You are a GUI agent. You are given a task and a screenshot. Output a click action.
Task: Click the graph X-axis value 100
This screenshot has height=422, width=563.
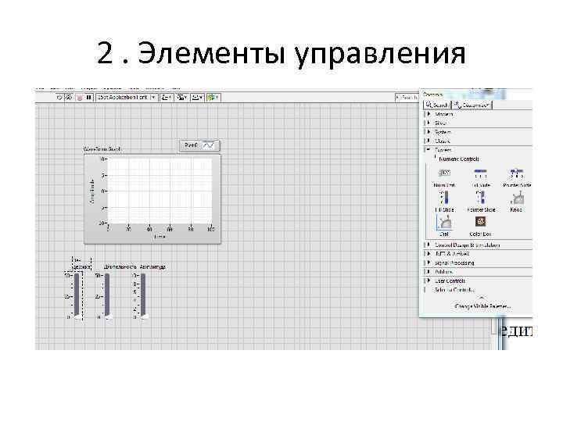[x=211, y=228]
